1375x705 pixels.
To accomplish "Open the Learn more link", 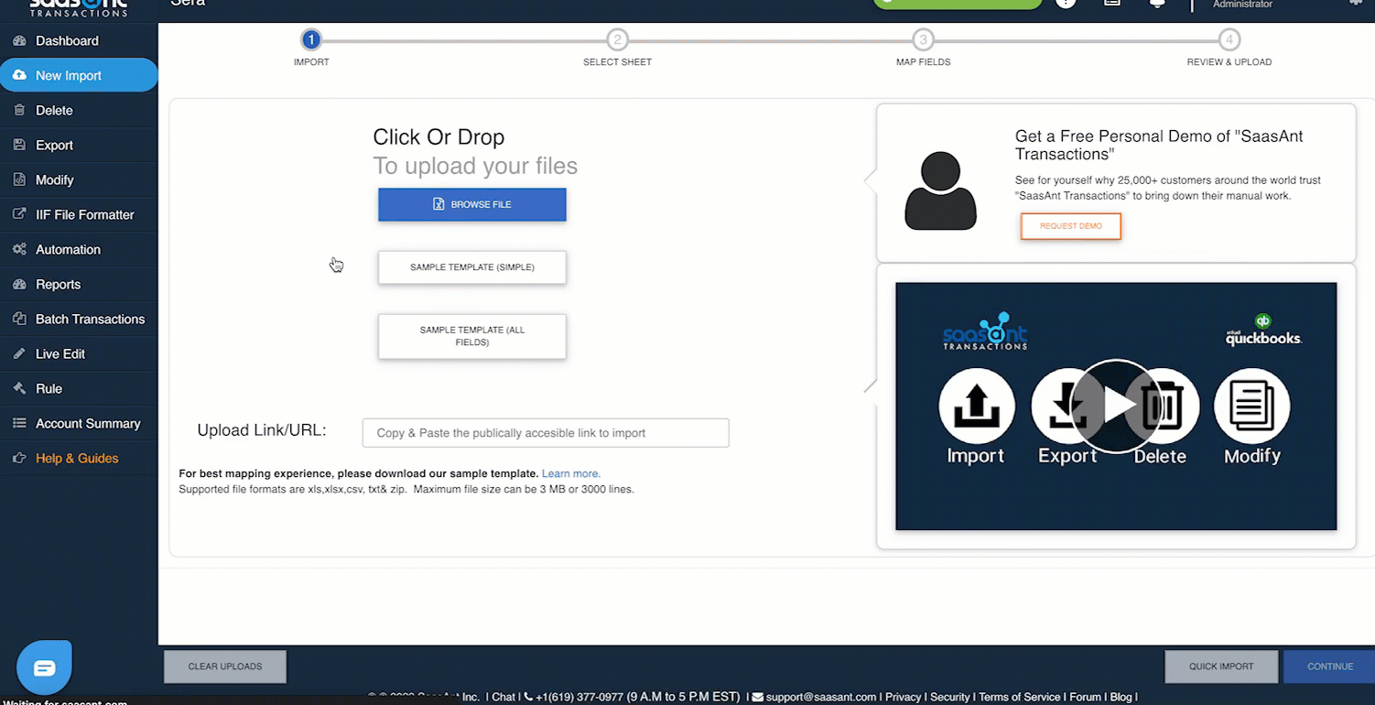I will pos(571,473).
